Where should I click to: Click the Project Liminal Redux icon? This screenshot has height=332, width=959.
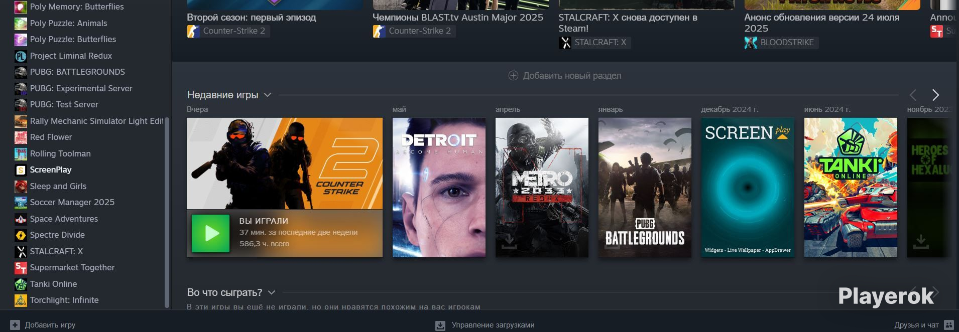tap(21, 56)
